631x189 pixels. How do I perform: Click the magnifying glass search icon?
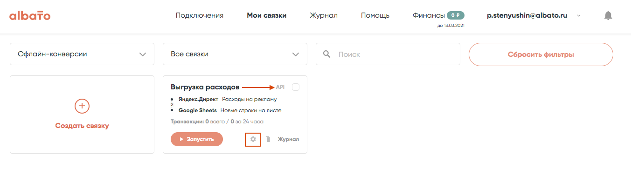point(327,54)
